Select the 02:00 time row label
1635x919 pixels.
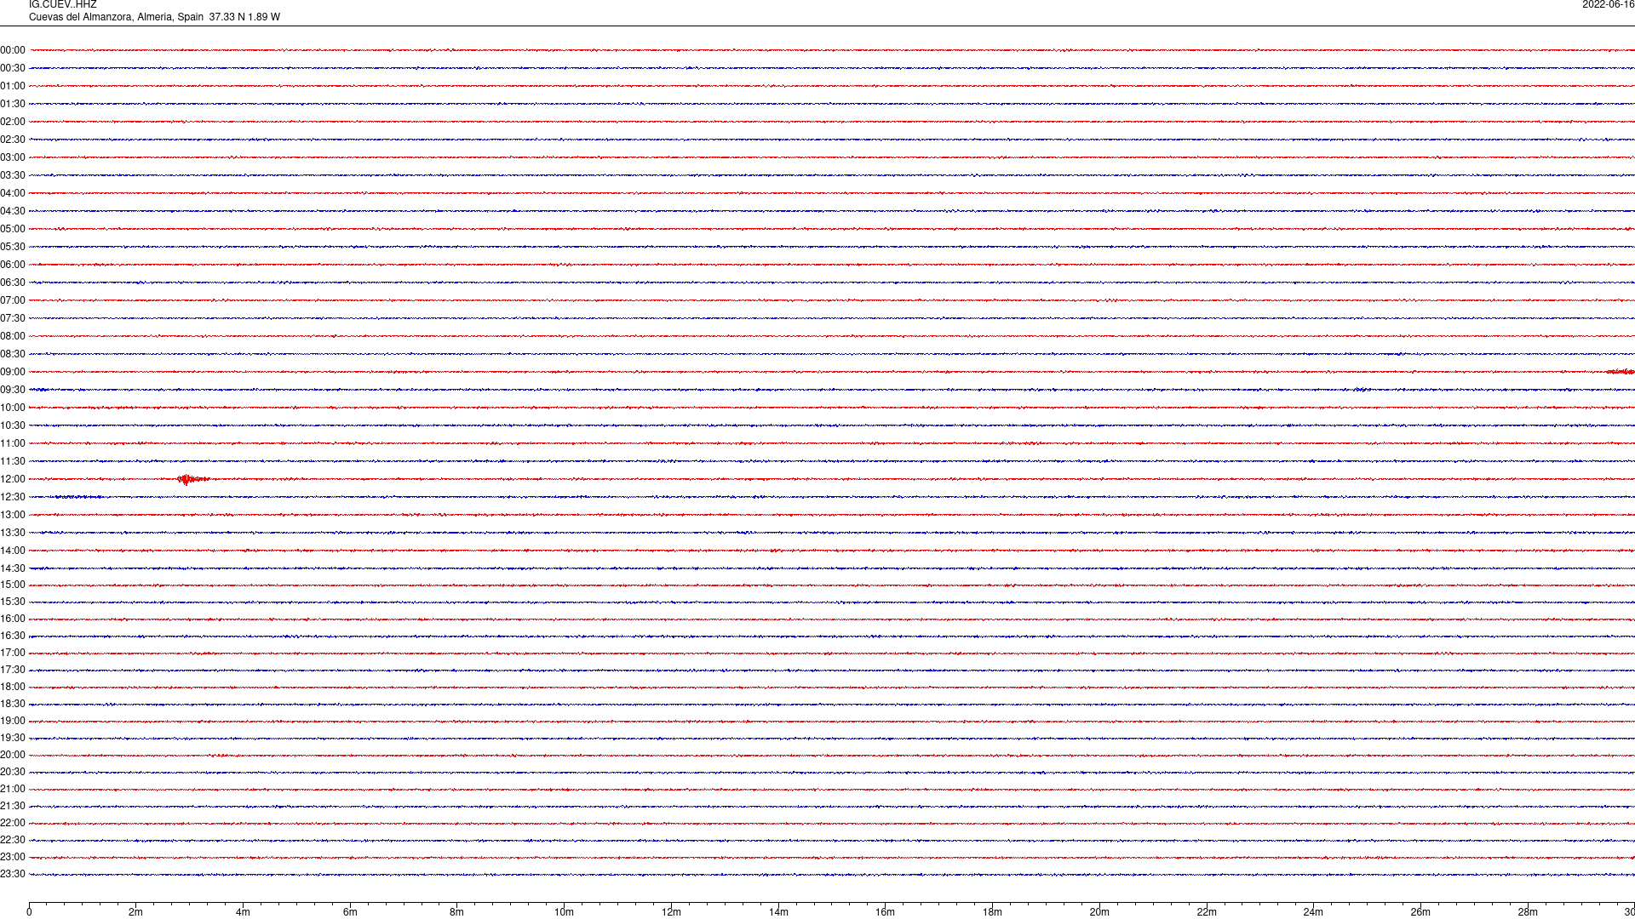13,122
